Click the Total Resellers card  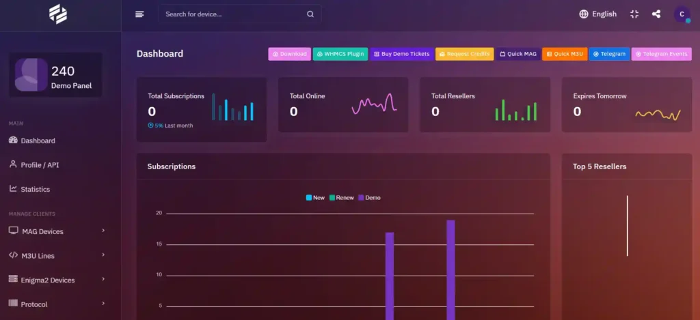485,105
